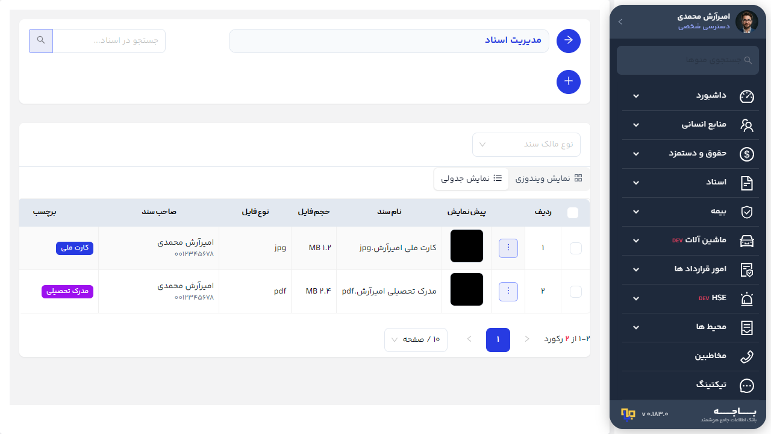The height and width of the screenshot is (434, 771).
Task: Open the مخاطبین menu item
Action: pos(689,357)
